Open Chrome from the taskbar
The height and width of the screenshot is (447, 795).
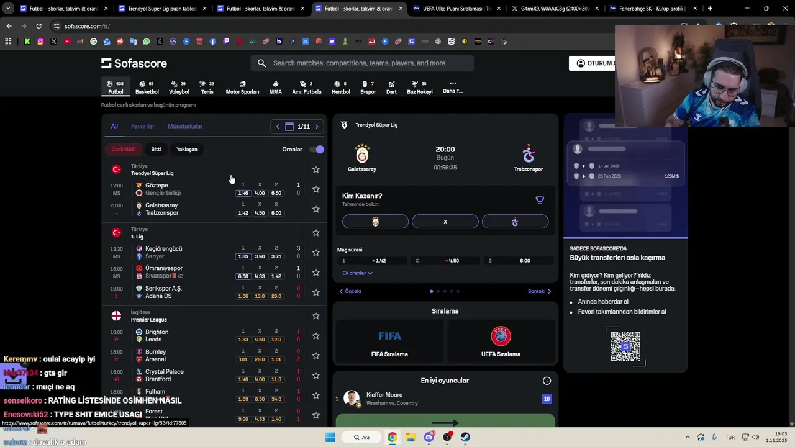tap(393, 437)
